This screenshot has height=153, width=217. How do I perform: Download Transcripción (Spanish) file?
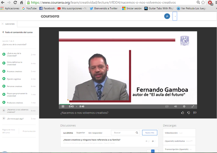pyautogui.click(x=179, y=149)
